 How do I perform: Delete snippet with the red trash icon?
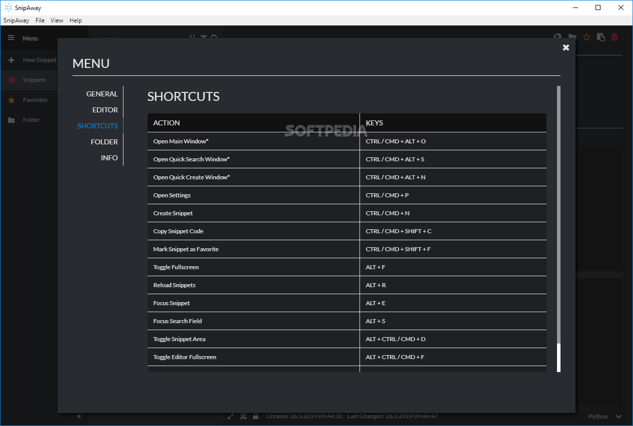[x=614, y=37]
